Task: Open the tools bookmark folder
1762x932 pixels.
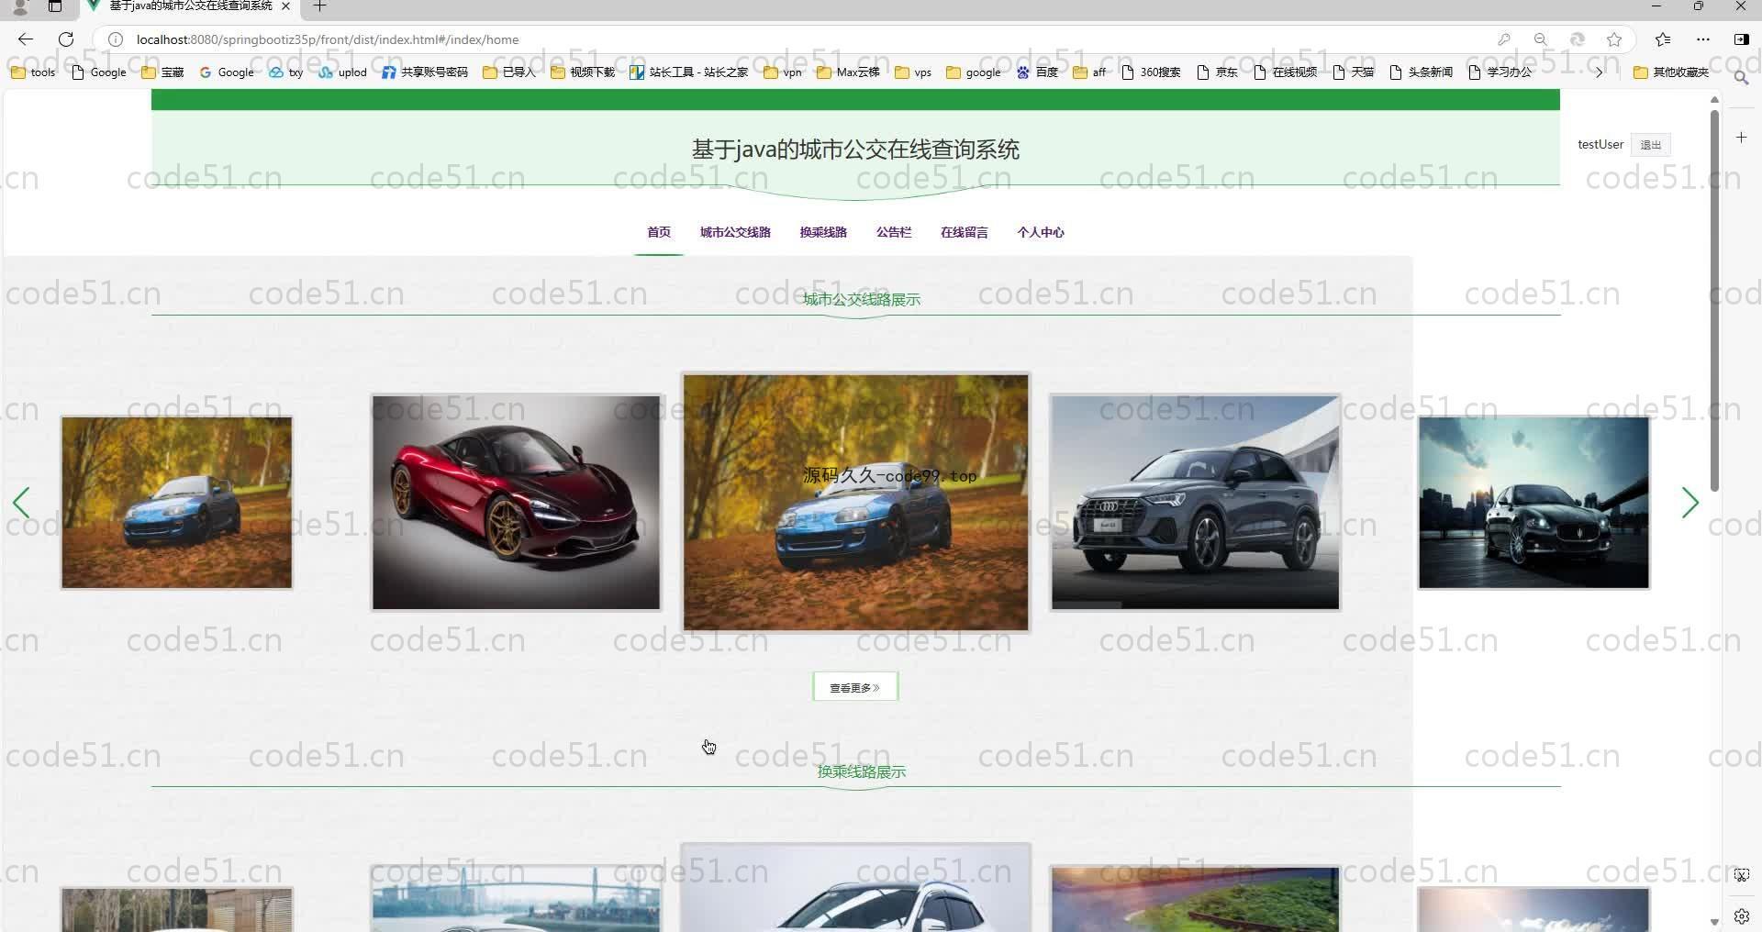Action: click(x=33, y=72)
